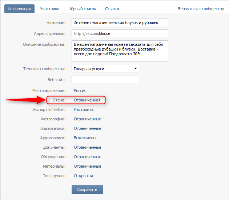Toggle the Аудиозаписи setting Выключены
229x200 pixels.
85,138
